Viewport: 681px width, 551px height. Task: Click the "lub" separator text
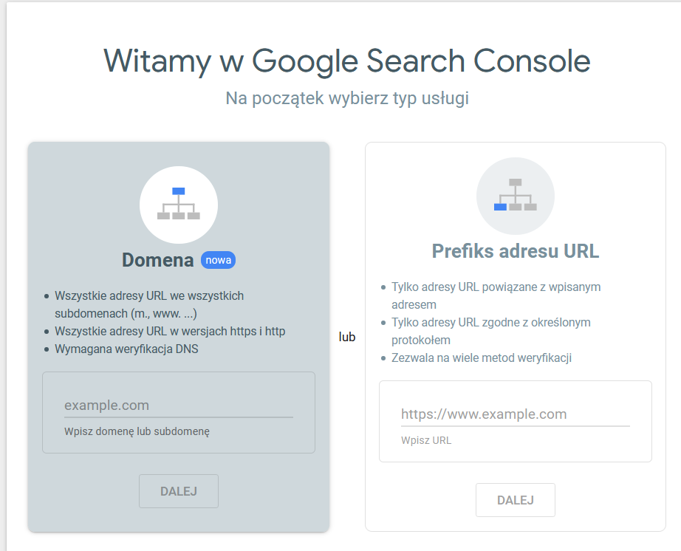pos(347,337)
